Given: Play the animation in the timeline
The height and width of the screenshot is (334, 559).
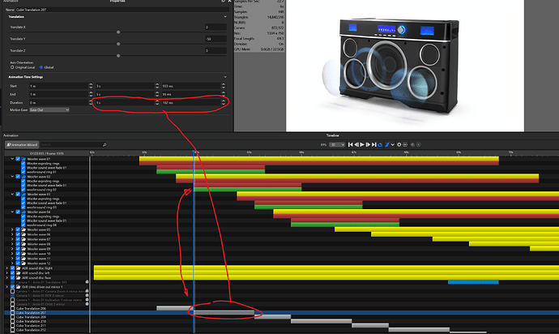Looking at the screenshot, I should click(x=362, y=144).
